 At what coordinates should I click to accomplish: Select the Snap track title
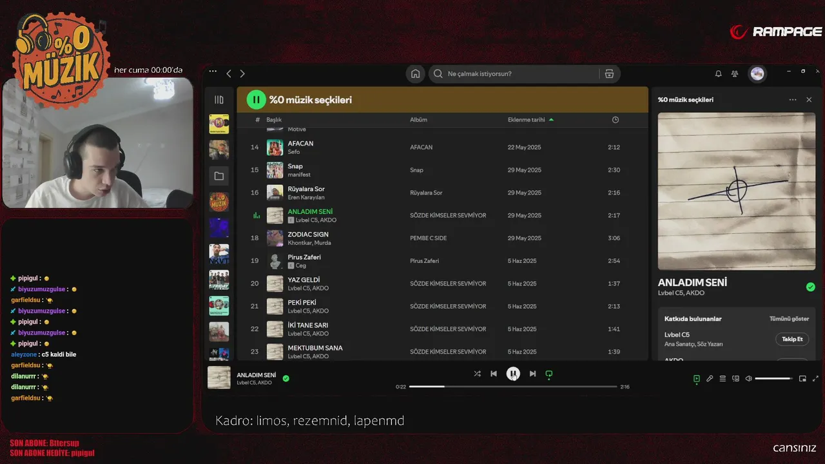(x=295, y=166)
